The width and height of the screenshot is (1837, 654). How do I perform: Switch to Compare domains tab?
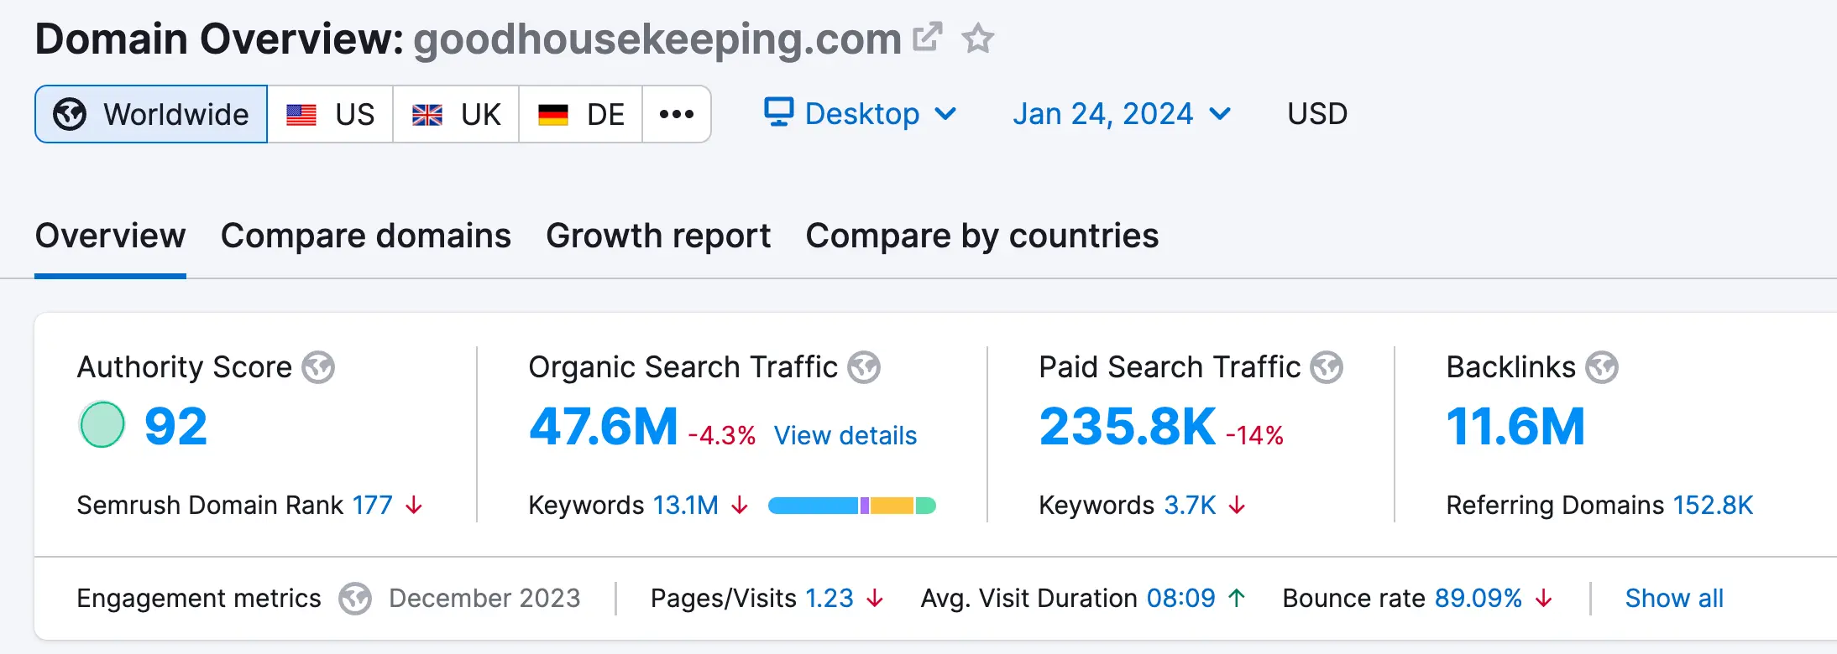[365, 236]
